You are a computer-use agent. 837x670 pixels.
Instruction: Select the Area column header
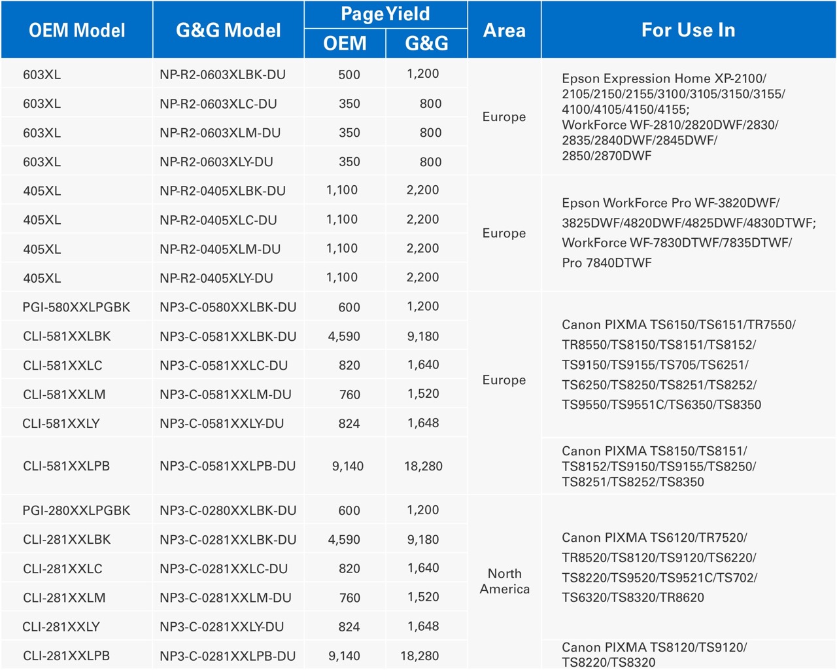pyautogui.click(x=504, y=30)
